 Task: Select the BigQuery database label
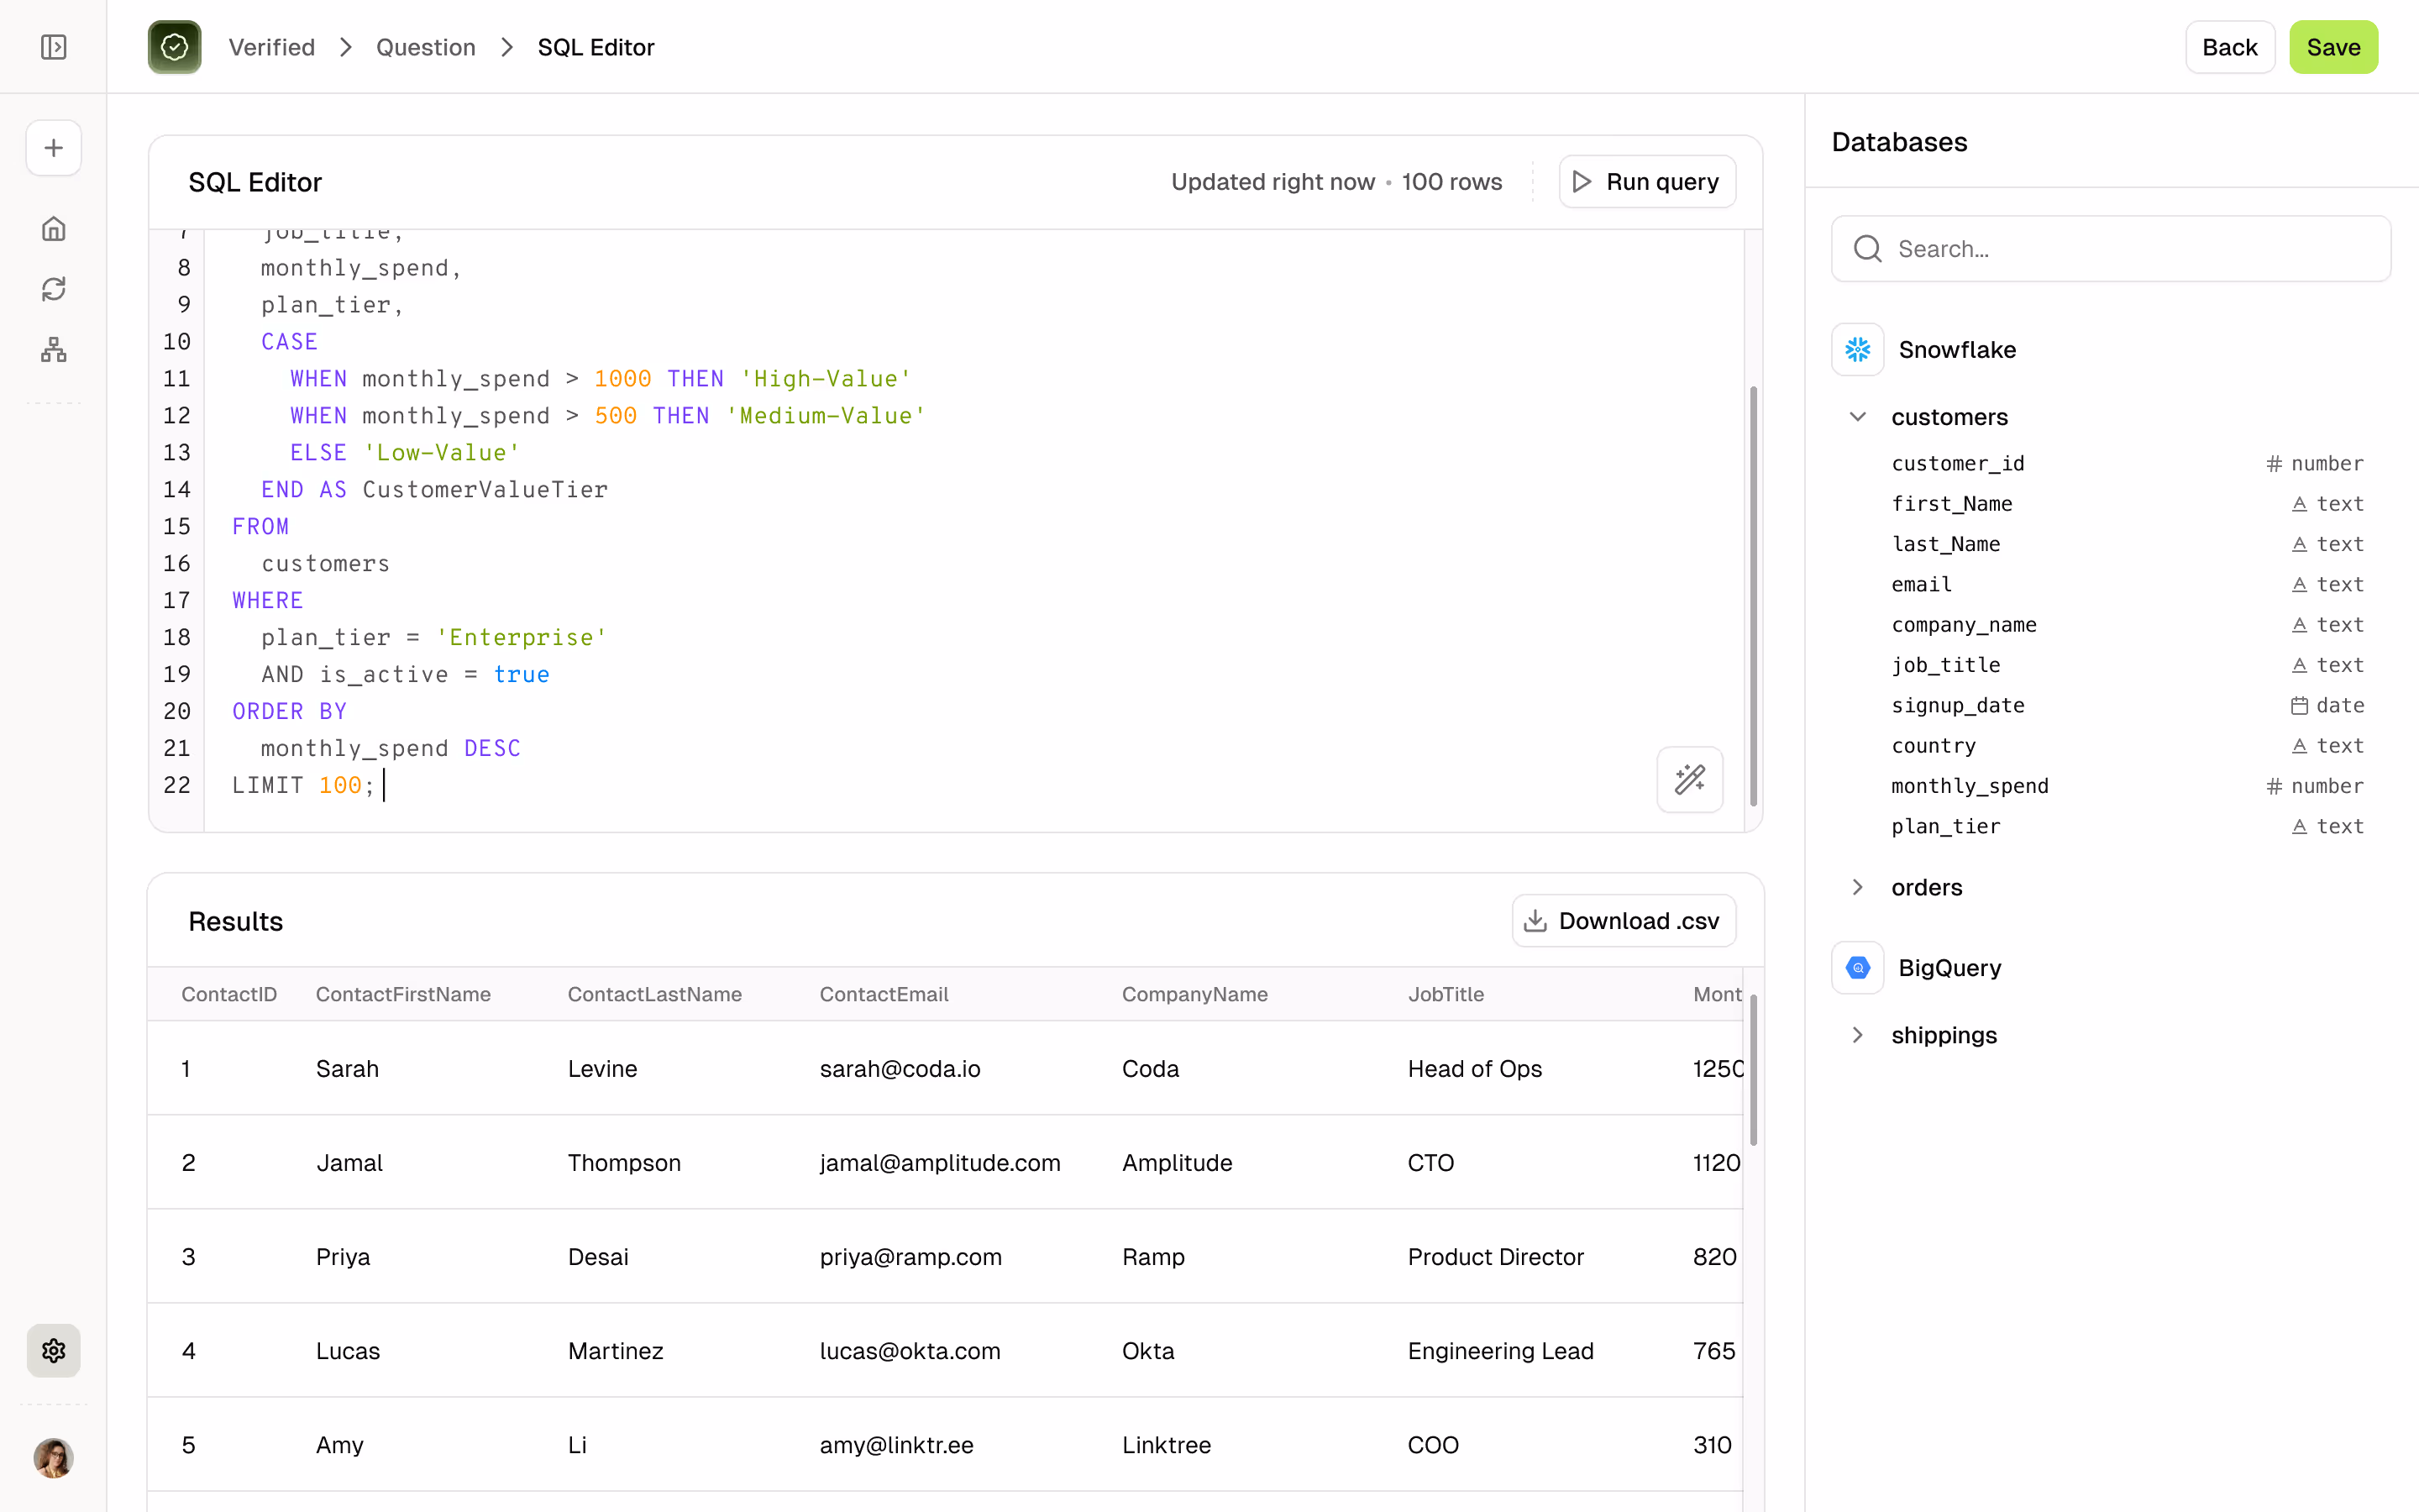[x=1949, y=968]
